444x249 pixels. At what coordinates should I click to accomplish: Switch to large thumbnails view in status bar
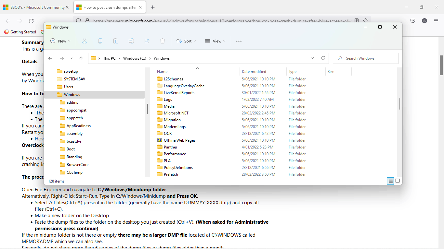[x=398, y=181]
